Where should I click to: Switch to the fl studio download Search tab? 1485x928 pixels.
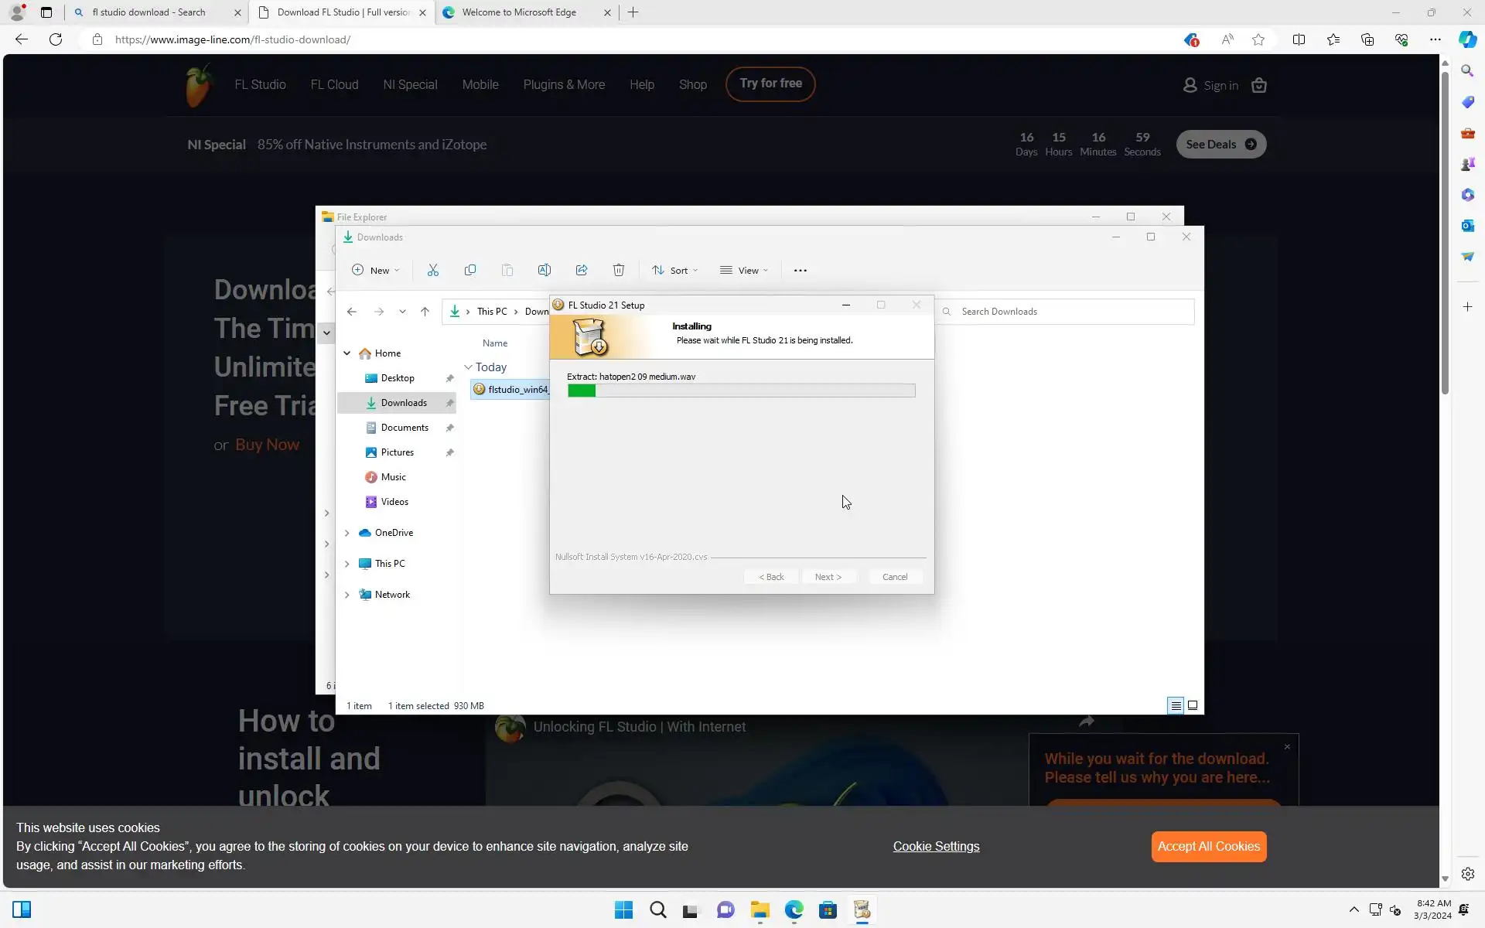tap(148, 12)
